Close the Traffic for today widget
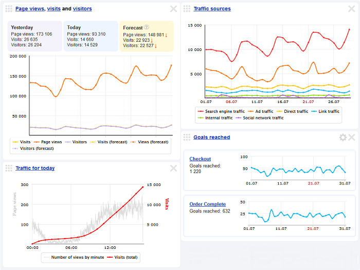The width and height of the screenshot is (360, 270). point(173,168)
